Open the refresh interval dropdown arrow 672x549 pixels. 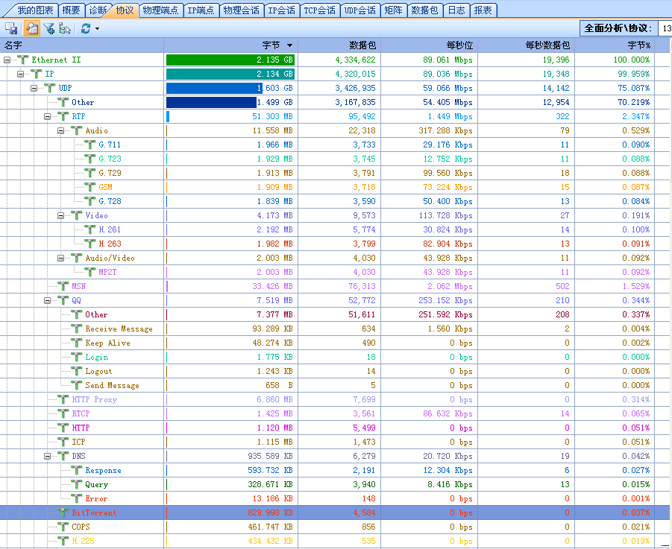[97, 28]
